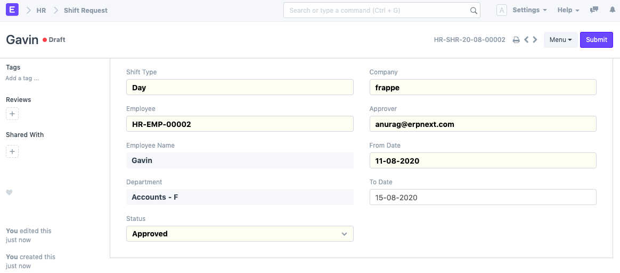Navigate to Shift Request breadcrumb
620x273 pixels.
point(86,10)
